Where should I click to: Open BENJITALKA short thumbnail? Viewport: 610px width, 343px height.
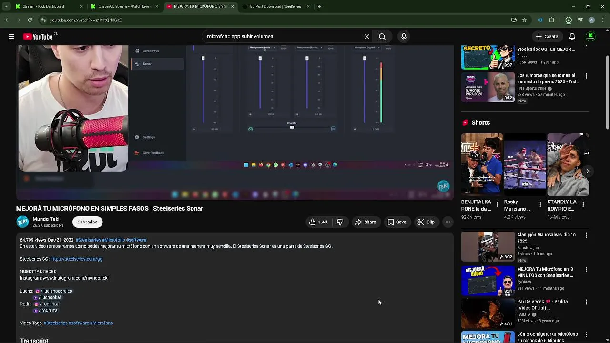(482, 165)
